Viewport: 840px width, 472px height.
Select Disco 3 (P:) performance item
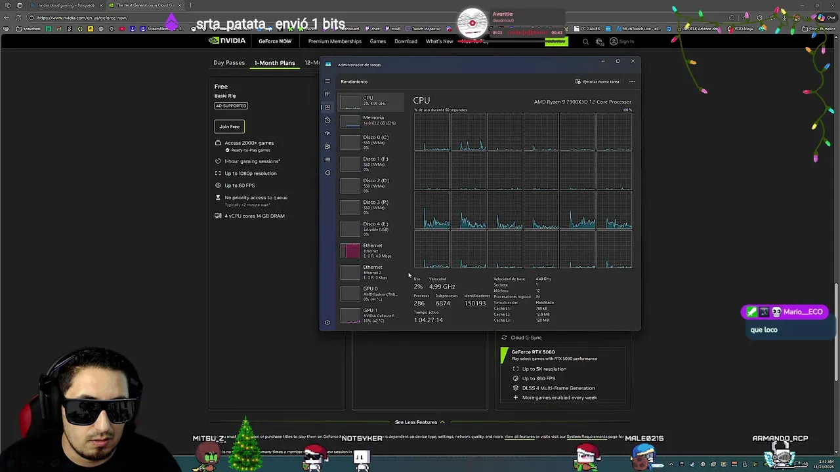pos(371,207)
